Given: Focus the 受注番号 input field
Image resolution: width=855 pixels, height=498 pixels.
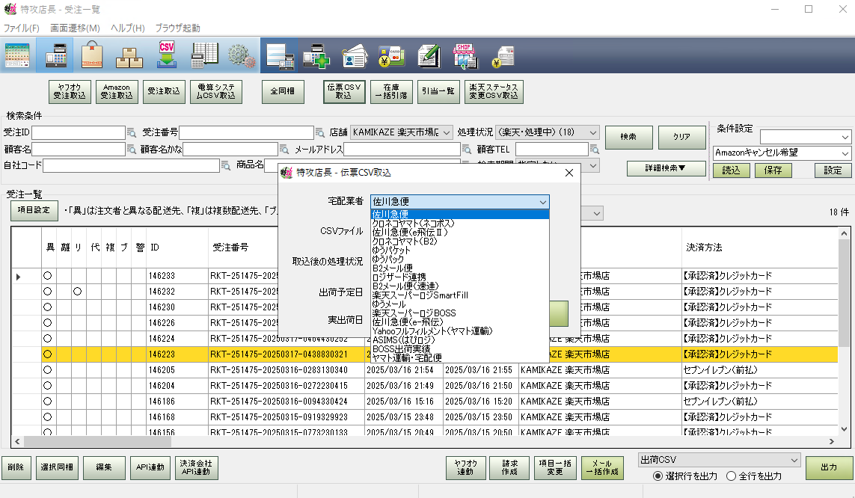Looking at the screenshot, I should [x=246, y=132].
